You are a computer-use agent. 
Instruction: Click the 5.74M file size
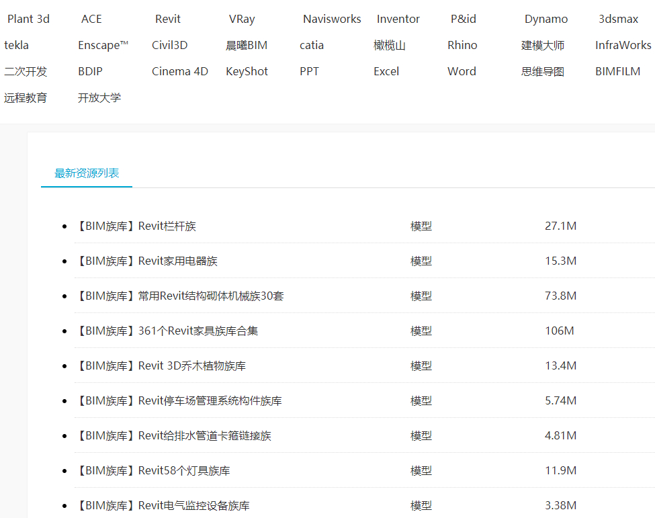pos(560,400)
